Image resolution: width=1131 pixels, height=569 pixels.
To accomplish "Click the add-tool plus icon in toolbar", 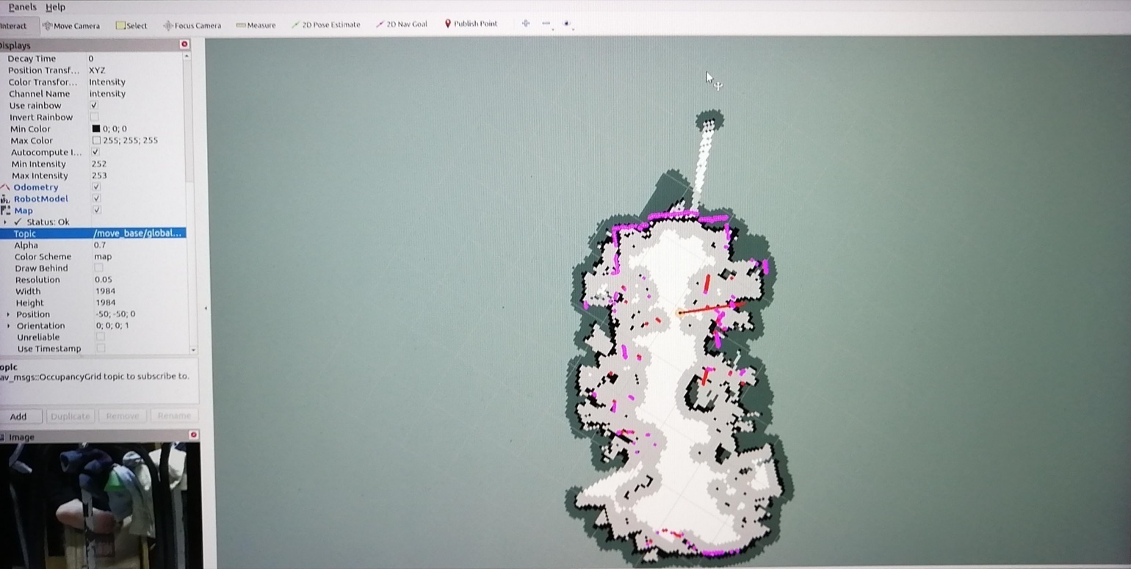I will pyautogui.click(x=526, y=23).
